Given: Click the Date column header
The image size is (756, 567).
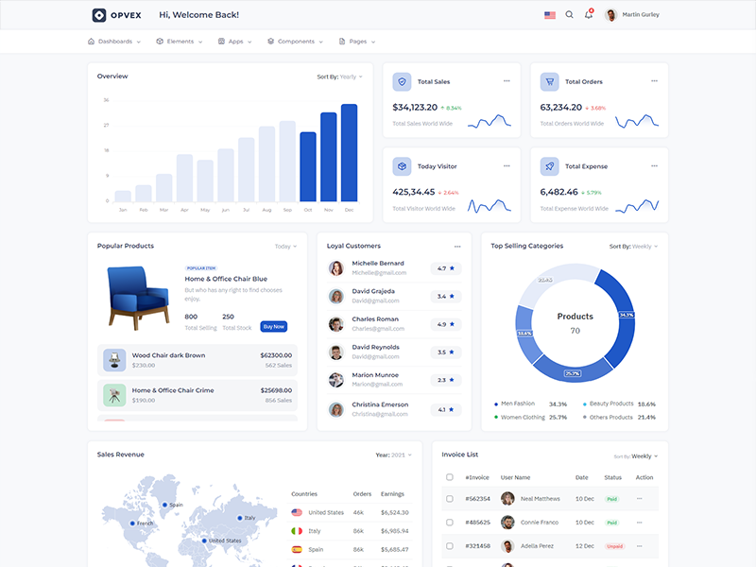Looking at the screenshot, I should point(581,477).
